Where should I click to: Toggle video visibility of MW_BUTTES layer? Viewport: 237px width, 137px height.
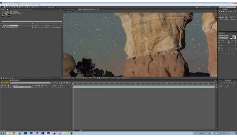tap(1, 87)
